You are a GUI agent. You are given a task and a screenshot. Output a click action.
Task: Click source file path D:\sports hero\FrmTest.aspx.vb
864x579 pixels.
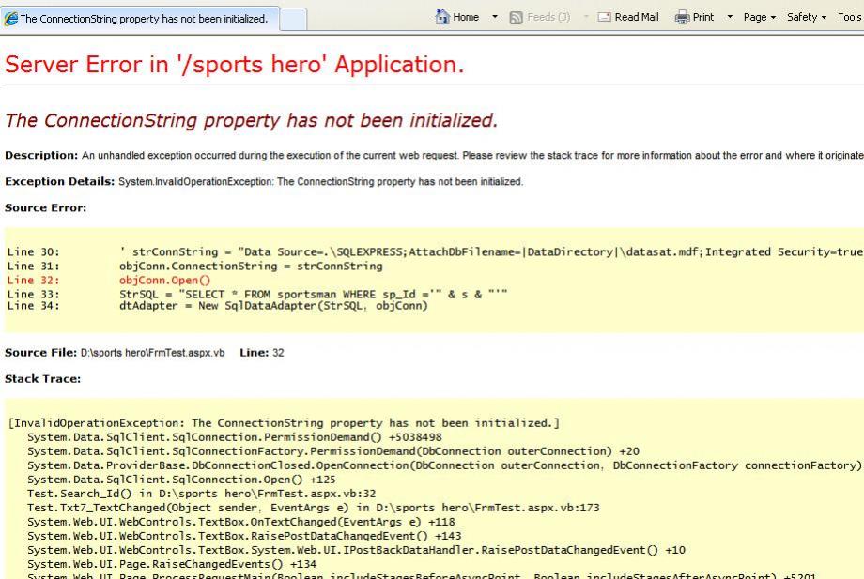(153, 353)
